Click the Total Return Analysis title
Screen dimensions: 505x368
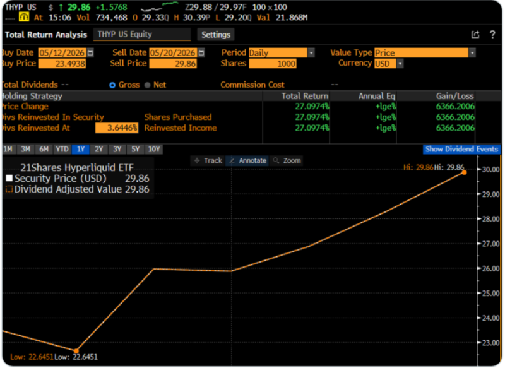pyautogui.click(x=46, y=35)
